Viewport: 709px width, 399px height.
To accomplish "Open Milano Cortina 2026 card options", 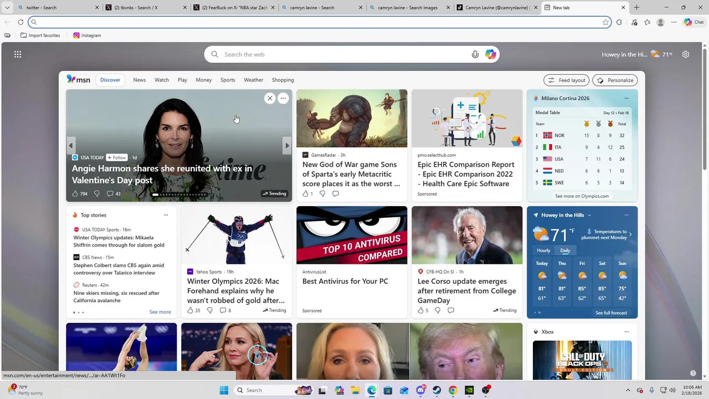I will tap(626, 98).
